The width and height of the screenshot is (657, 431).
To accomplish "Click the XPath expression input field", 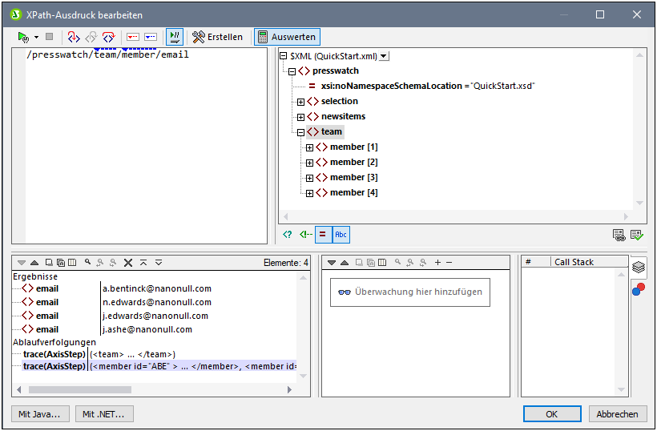I will tap(146, 144).
